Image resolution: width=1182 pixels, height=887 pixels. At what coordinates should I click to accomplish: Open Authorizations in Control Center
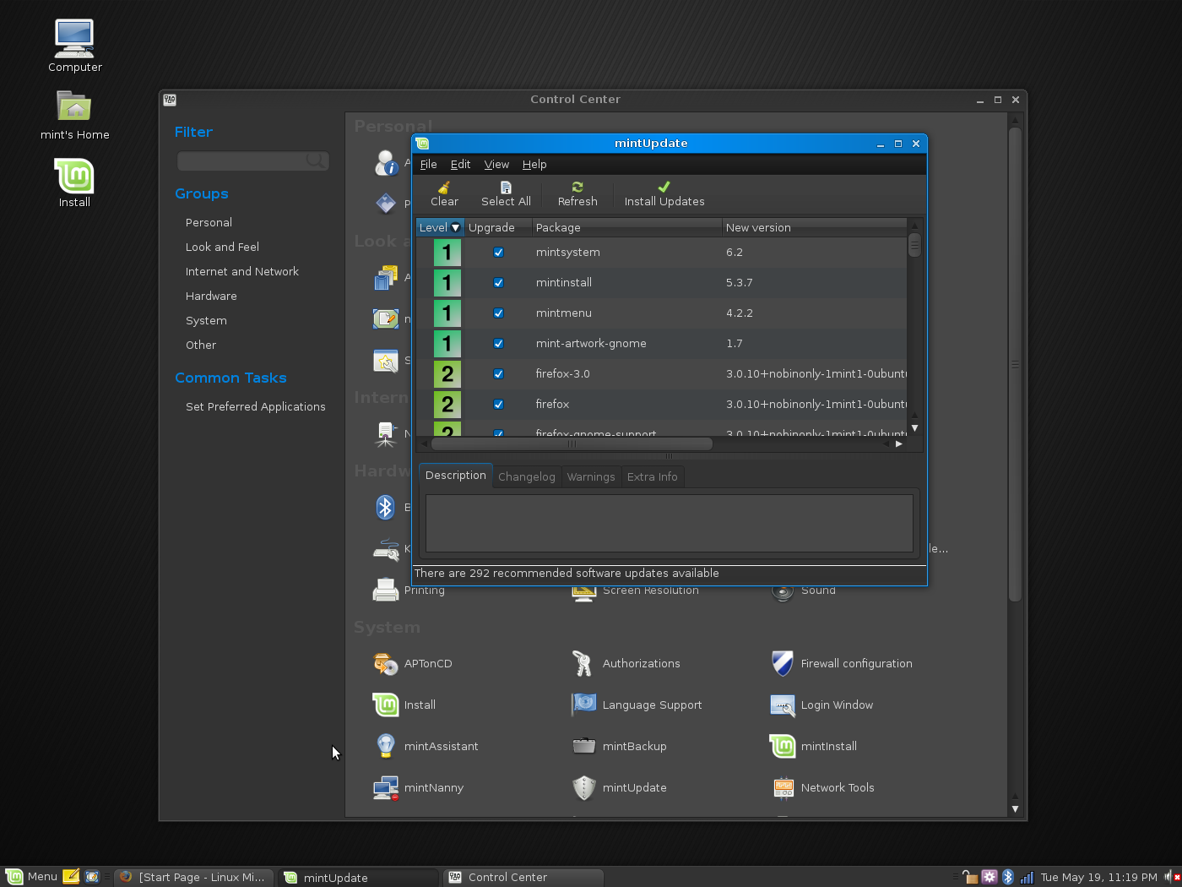(626, 664)
